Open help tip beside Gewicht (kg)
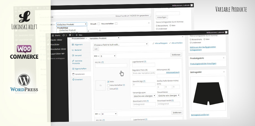 pyautogui.click(x=144, y=81)
